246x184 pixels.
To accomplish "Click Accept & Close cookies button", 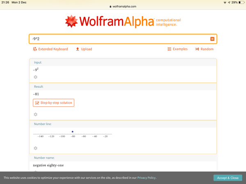I will pyautogui.click(x=228, y=178).
